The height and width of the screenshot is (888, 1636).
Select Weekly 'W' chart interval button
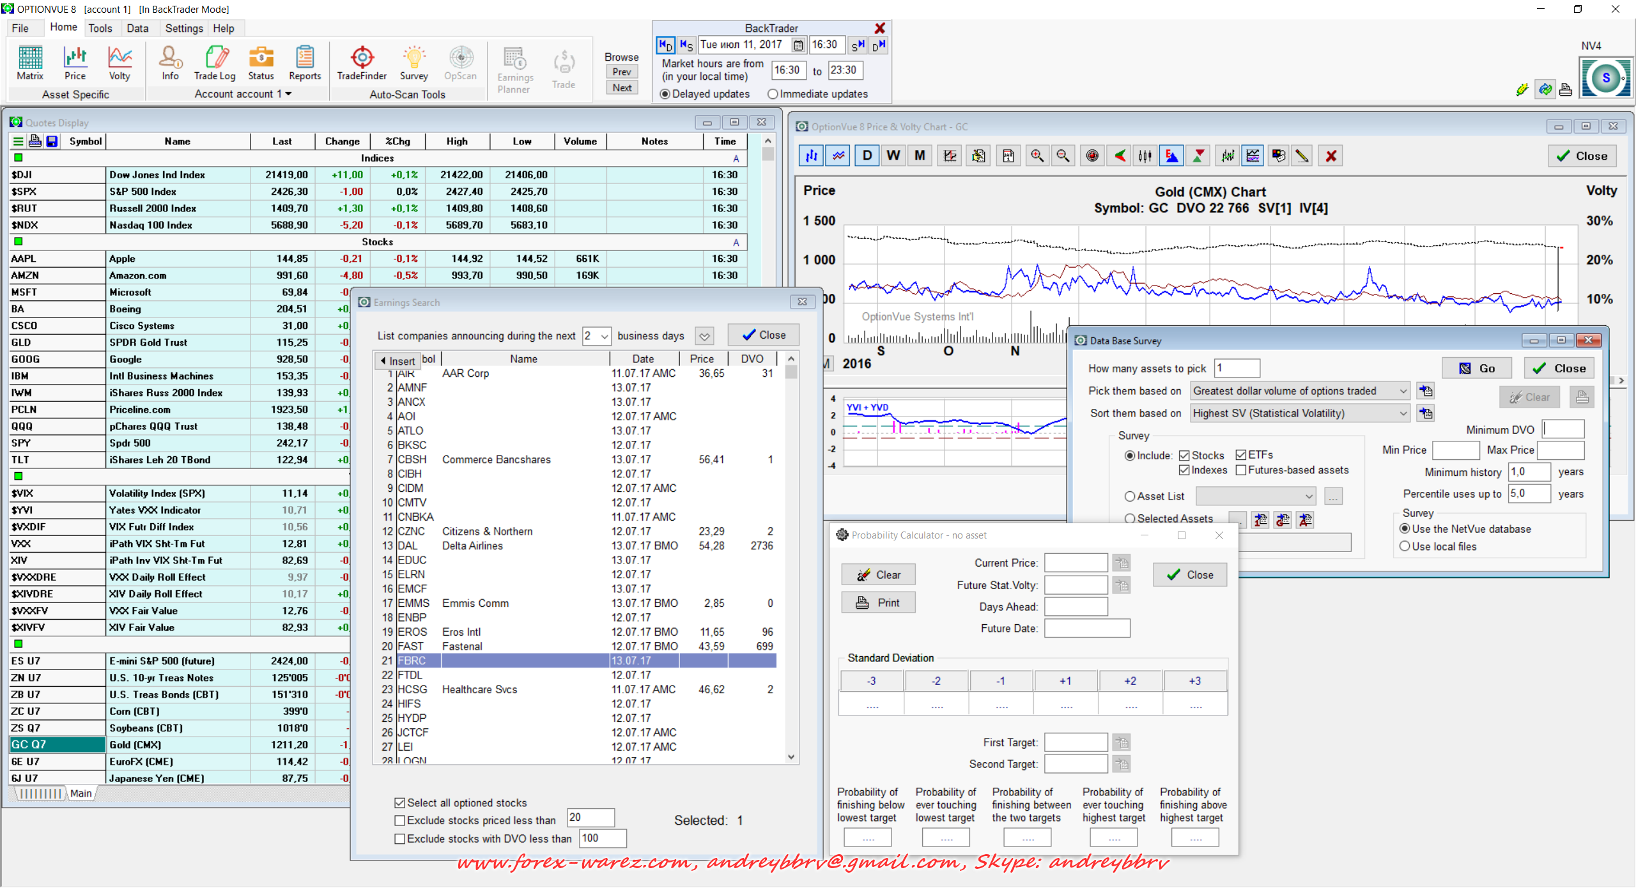pos(893,156)
